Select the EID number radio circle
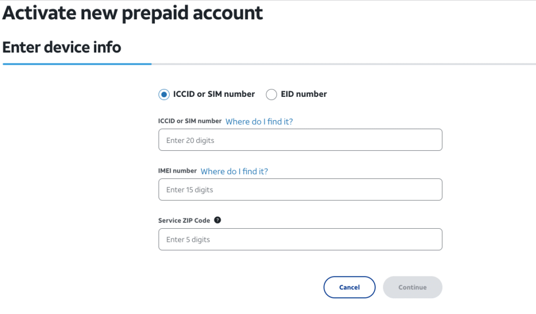536x314 pixels. 271,95
